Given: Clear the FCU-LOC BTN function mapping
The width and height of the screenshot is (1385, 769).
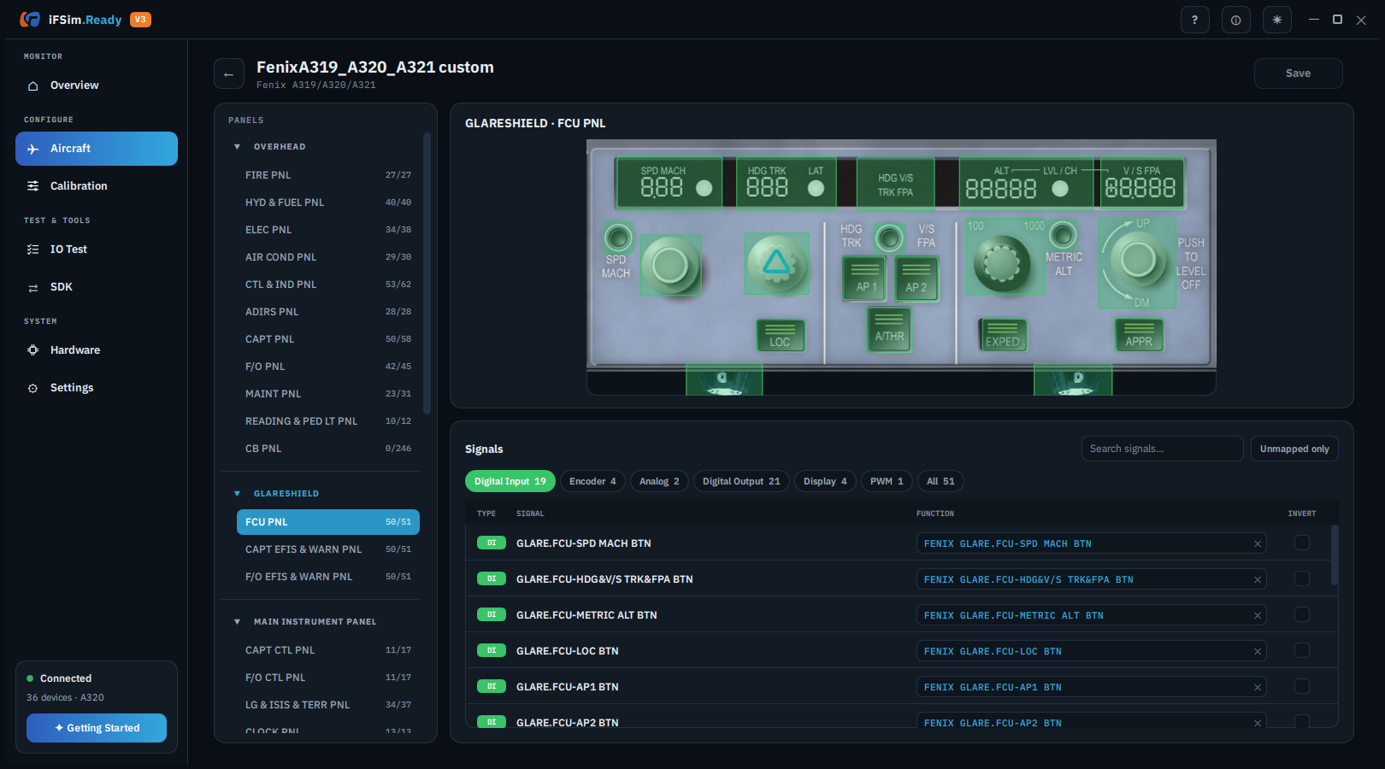Looking at the screenshot, I should 1257,651.
